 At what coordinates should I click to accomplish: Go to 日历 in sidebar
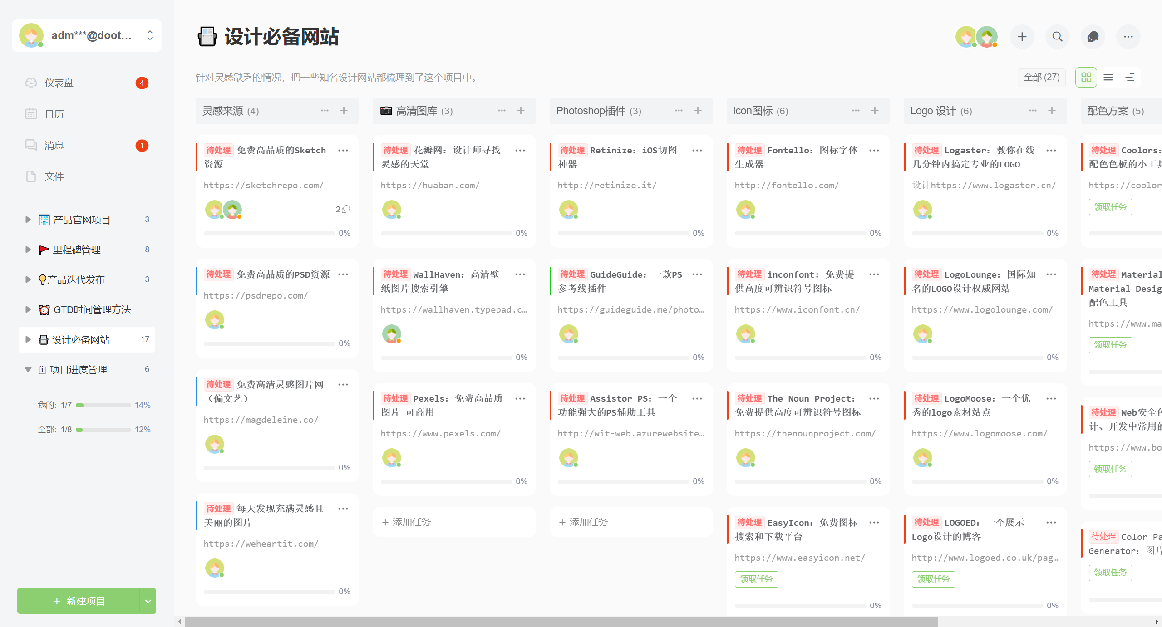54,114
